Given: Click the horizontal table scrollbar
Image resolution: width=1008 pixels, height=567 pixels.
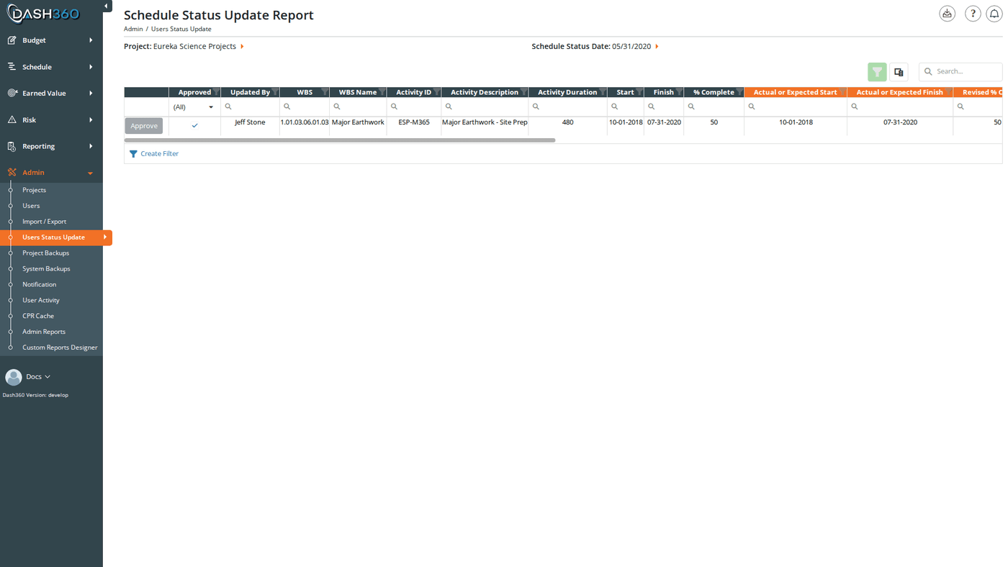Looking at the screenshot, I should [x=340, y=140].
